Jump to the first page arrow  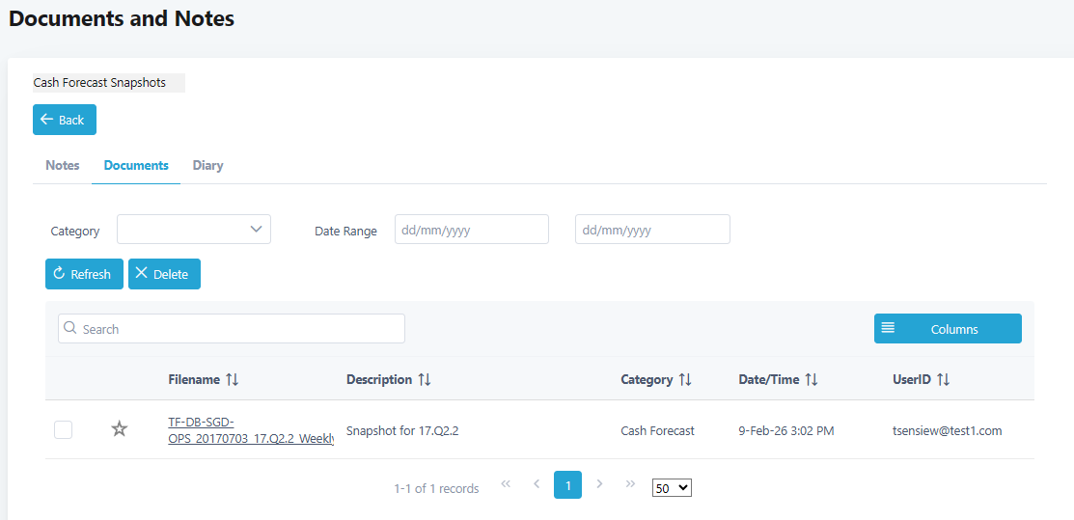click(506, 484)
